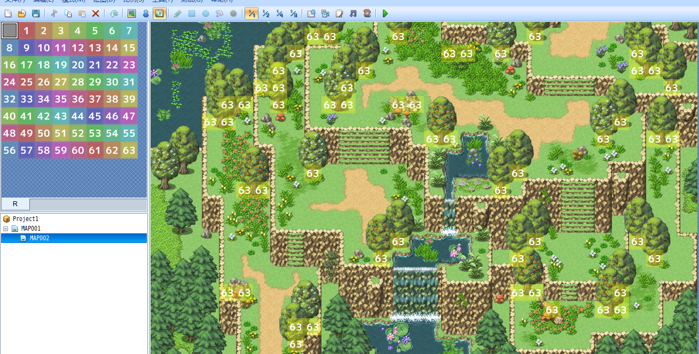699x354 pixels.
Task: Open the Character Generator
Action: [367, 13]
